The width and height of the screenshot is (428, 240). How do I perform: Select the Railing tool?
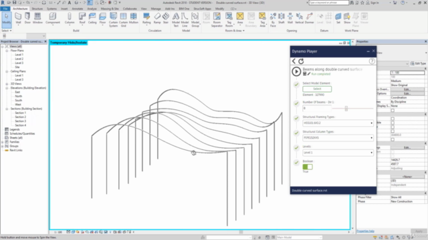click(x=146, y=19)
